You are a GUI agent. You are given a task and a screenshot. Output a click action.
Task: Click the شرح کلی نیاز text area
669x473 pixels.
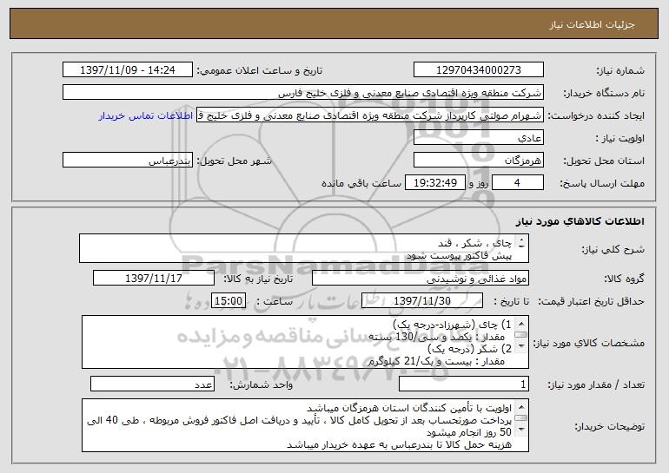pos(304,248)
